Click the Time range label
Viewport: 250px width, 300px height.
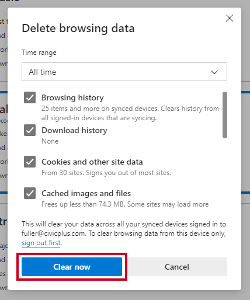coord(39,53)
